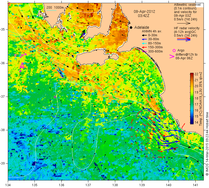Image resolution: width=209 pixels, height=188 pixels.
Task: Click the 'ANMN 4h av.' legend heading
Action: (x=152, y=31)
